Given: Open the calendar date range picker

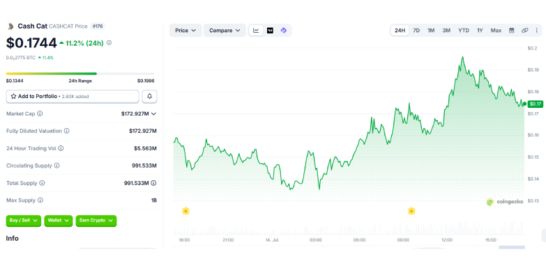Looking at the screenshot, I should tap(512, 31).
